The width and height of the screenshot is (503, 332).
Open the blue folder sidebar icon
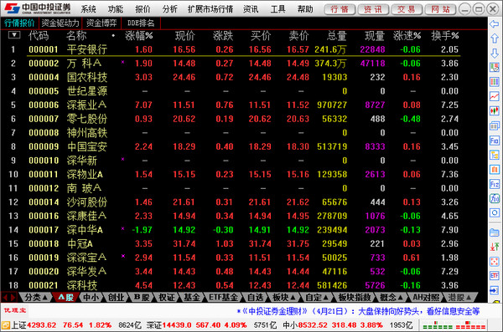495,232
